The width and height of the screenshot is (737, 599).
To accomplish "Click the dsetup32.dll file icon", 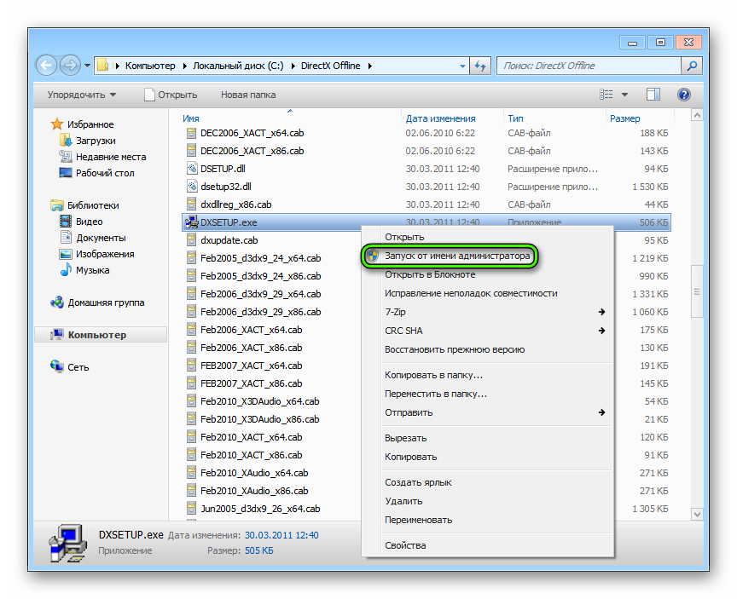I will (191, 187).
